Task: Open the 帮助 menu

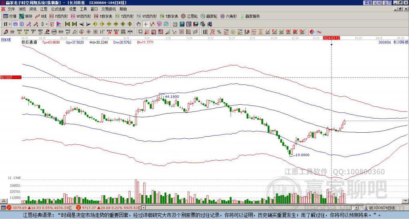Action: pos(123,9)
